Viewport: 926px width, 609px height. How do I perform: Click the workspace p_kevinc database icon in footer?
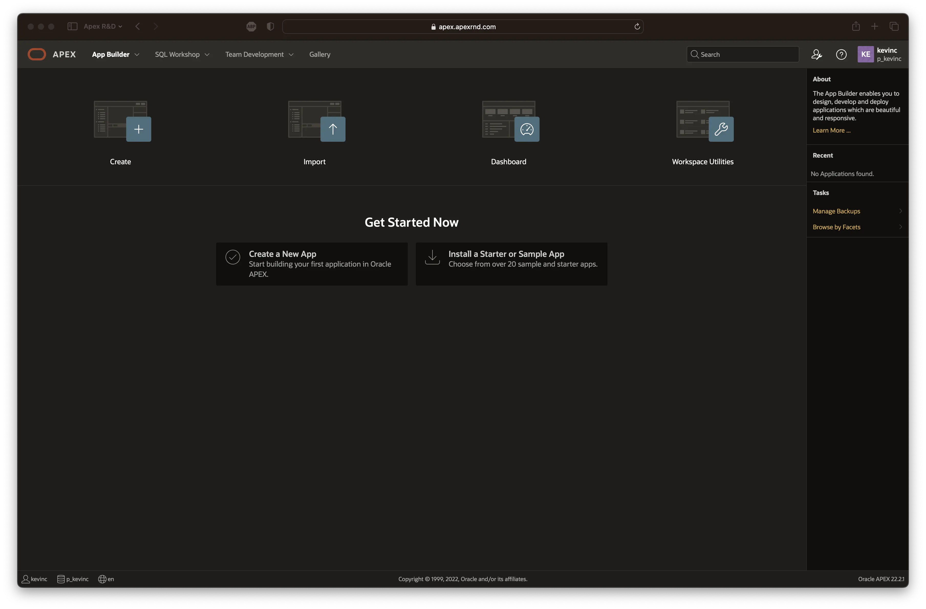pos(61,579)
